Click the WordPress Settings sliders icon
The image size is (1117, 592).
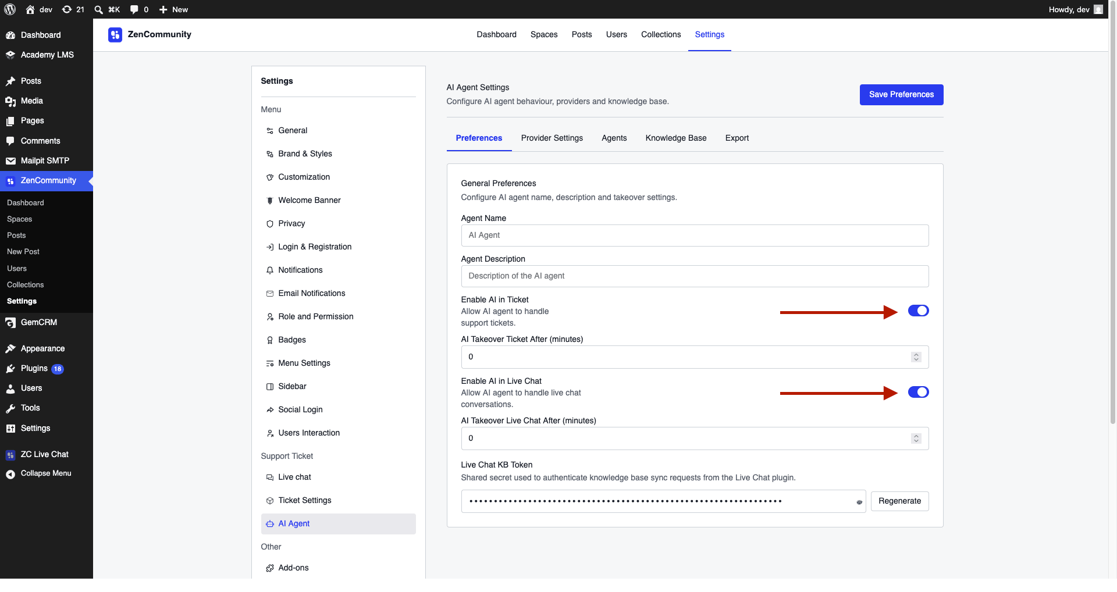tap(10, 429)
